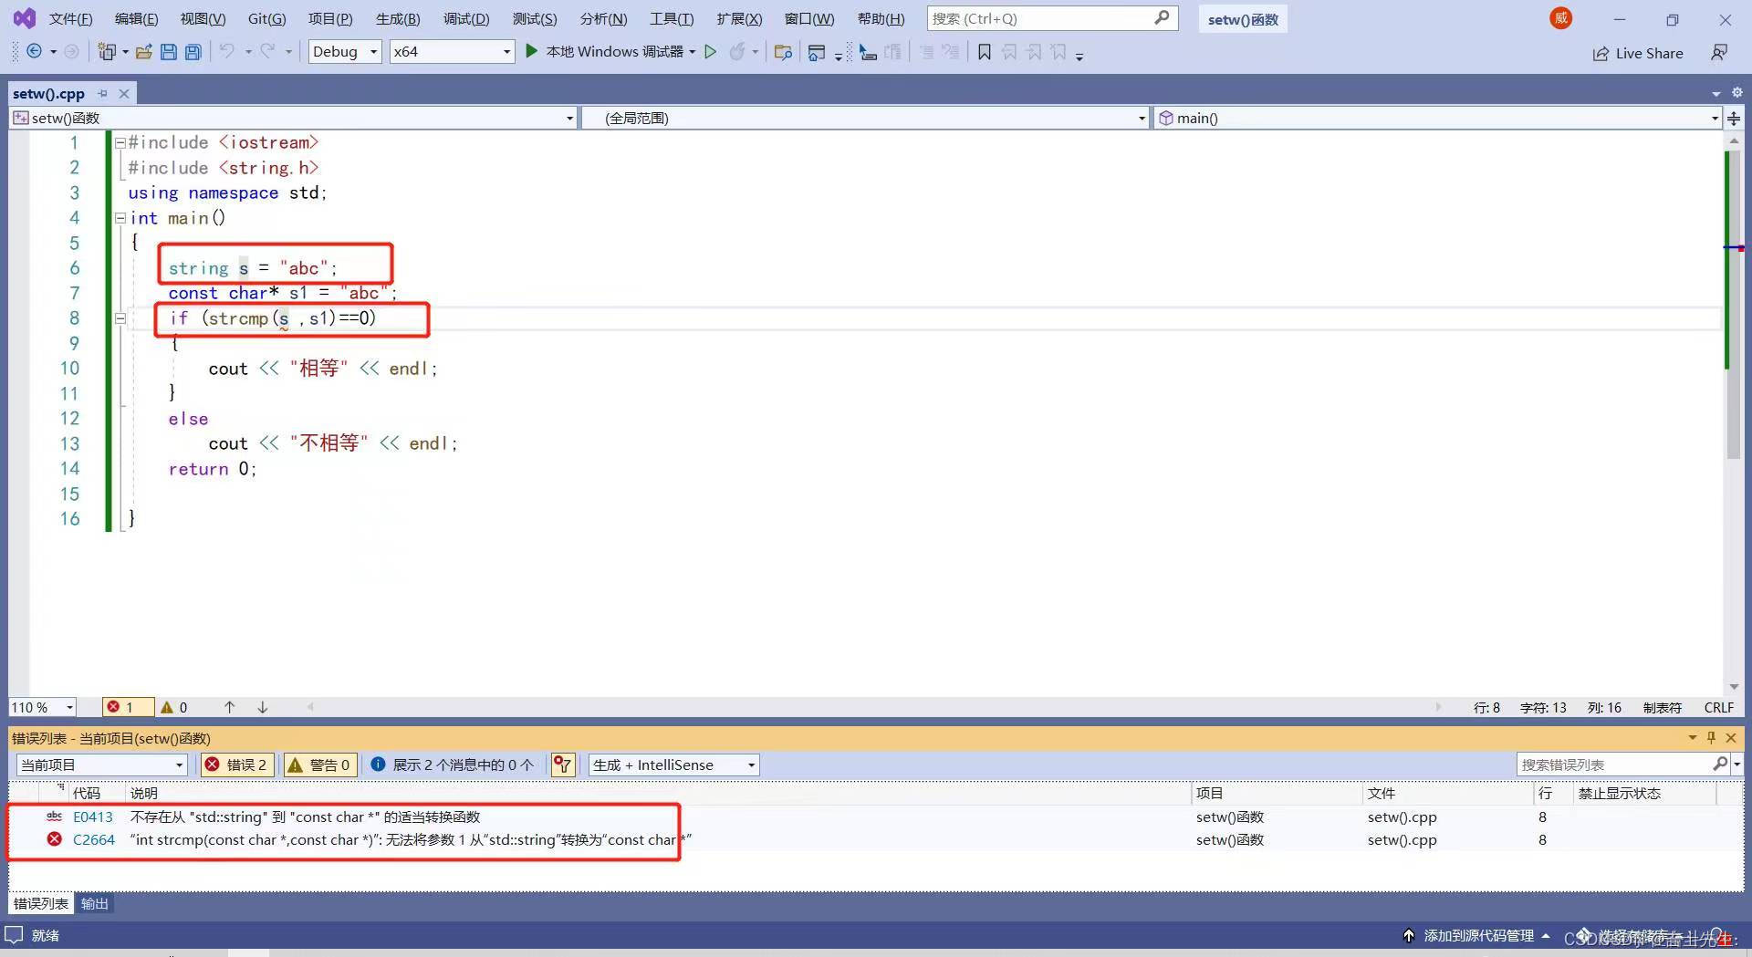The width and height of the screenshot is (1752, 957).
Task: Click the Live Share button
Action: pyautogui.click(x=1638, y=53)
